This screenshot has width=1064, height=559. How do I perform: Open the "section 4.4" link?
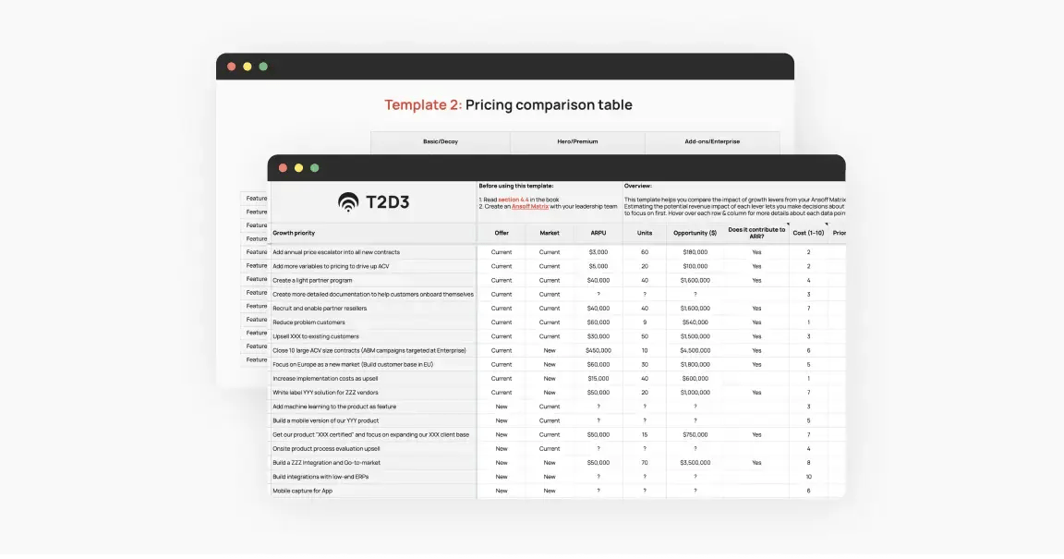coord(516,199)
